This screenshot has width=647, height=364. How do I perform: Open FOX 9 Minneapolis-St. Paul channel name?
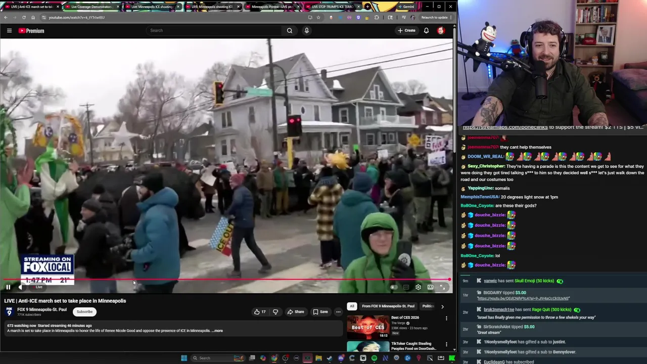(42, 309)
